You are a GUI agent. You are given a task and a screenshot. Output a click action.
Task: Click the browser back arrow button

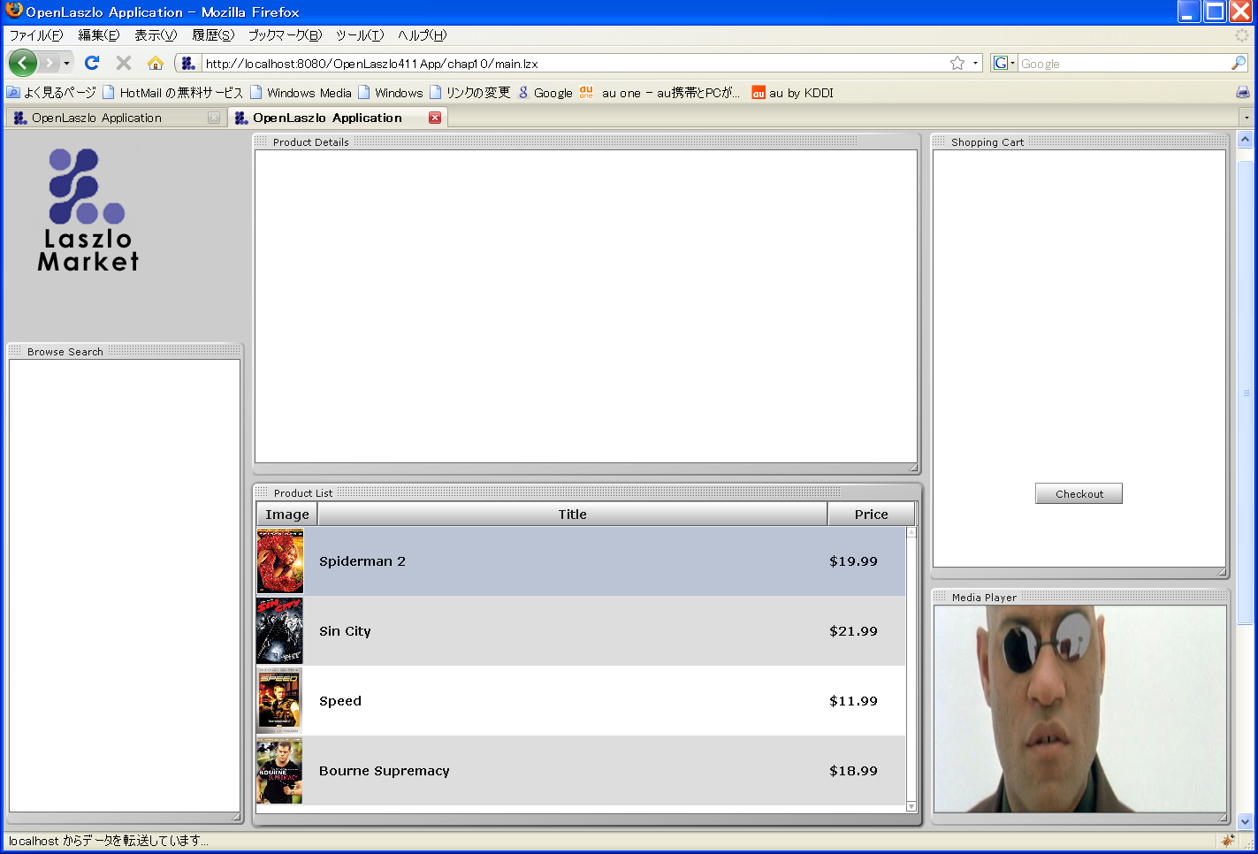tap(23, 63)
